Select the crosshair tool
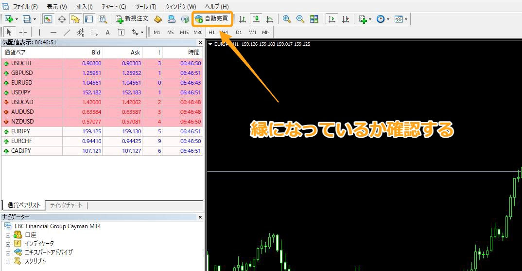The image size is (522, 271). click(23, 32)
